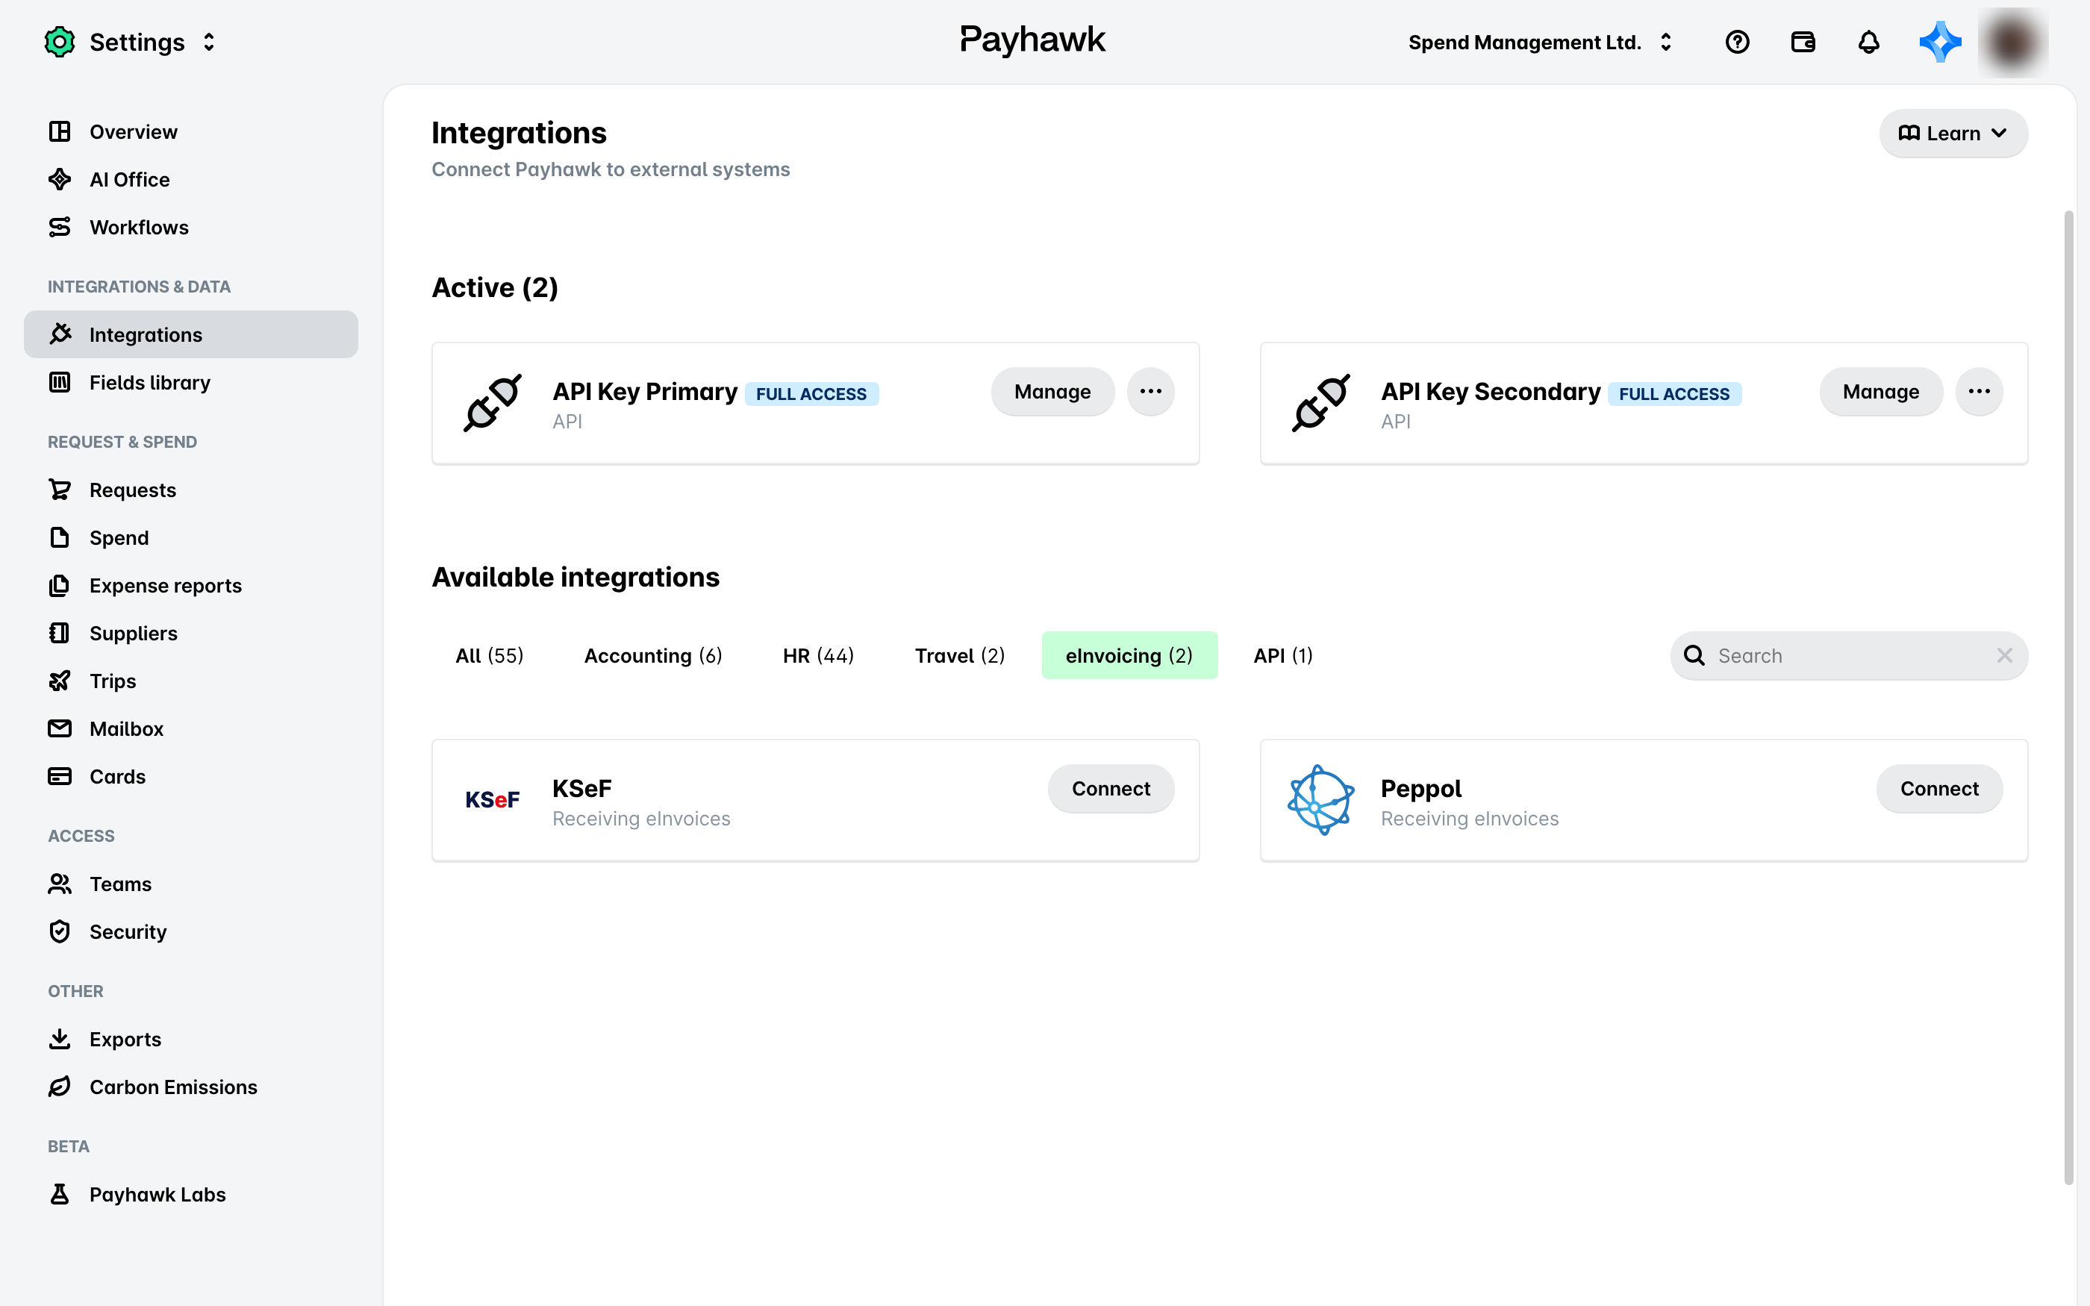The height and width of the screenshot is (1306, 2090).
Task: Open the more options for API Key Secondary
Action: click(1979, 391)
